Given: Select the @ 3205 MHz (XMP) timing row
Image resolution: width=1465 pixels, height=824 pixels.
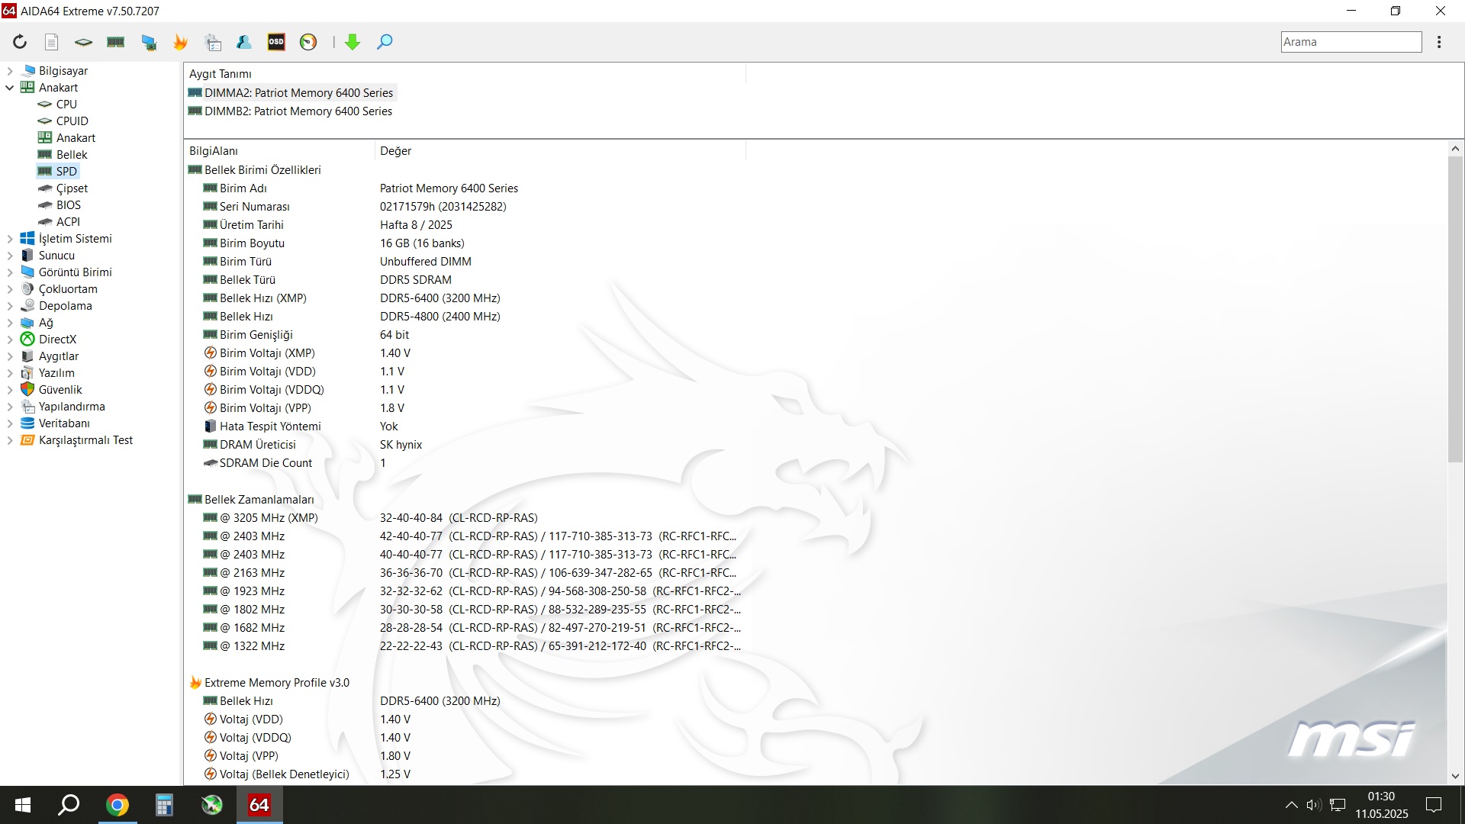Looking at the screenshot, I should coord(463,518).
